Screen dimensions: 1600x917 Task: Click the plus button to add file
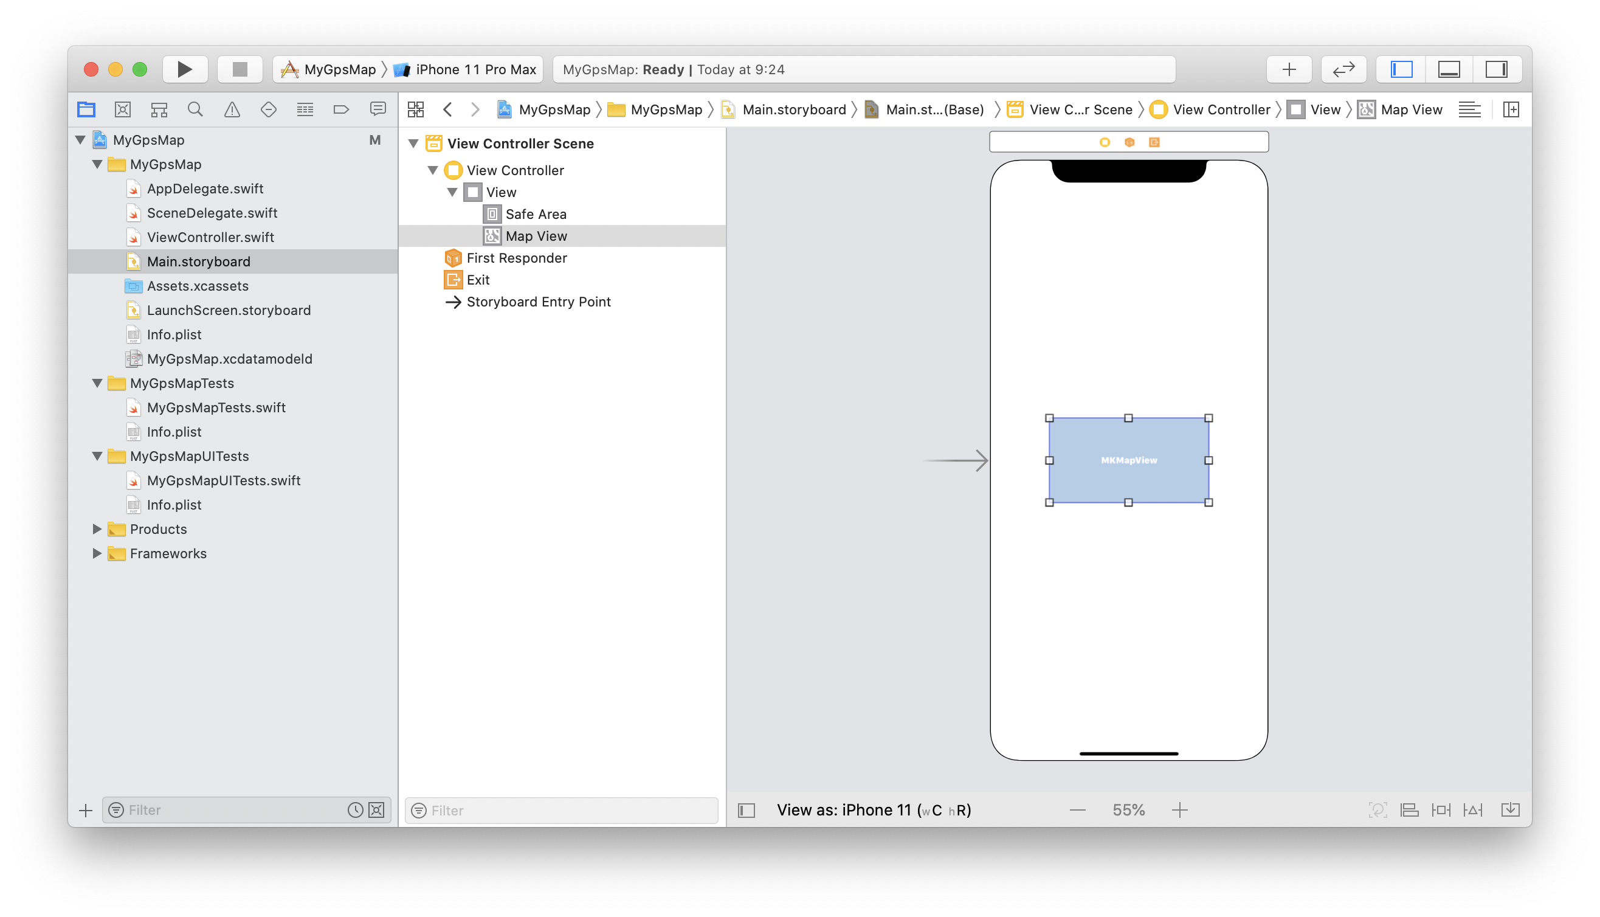(x=84, y=809)
